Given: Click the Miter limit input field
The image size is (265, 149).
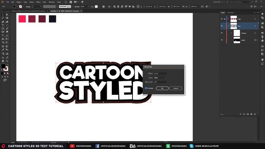Looking at the screenshot, I should (160, 82).
